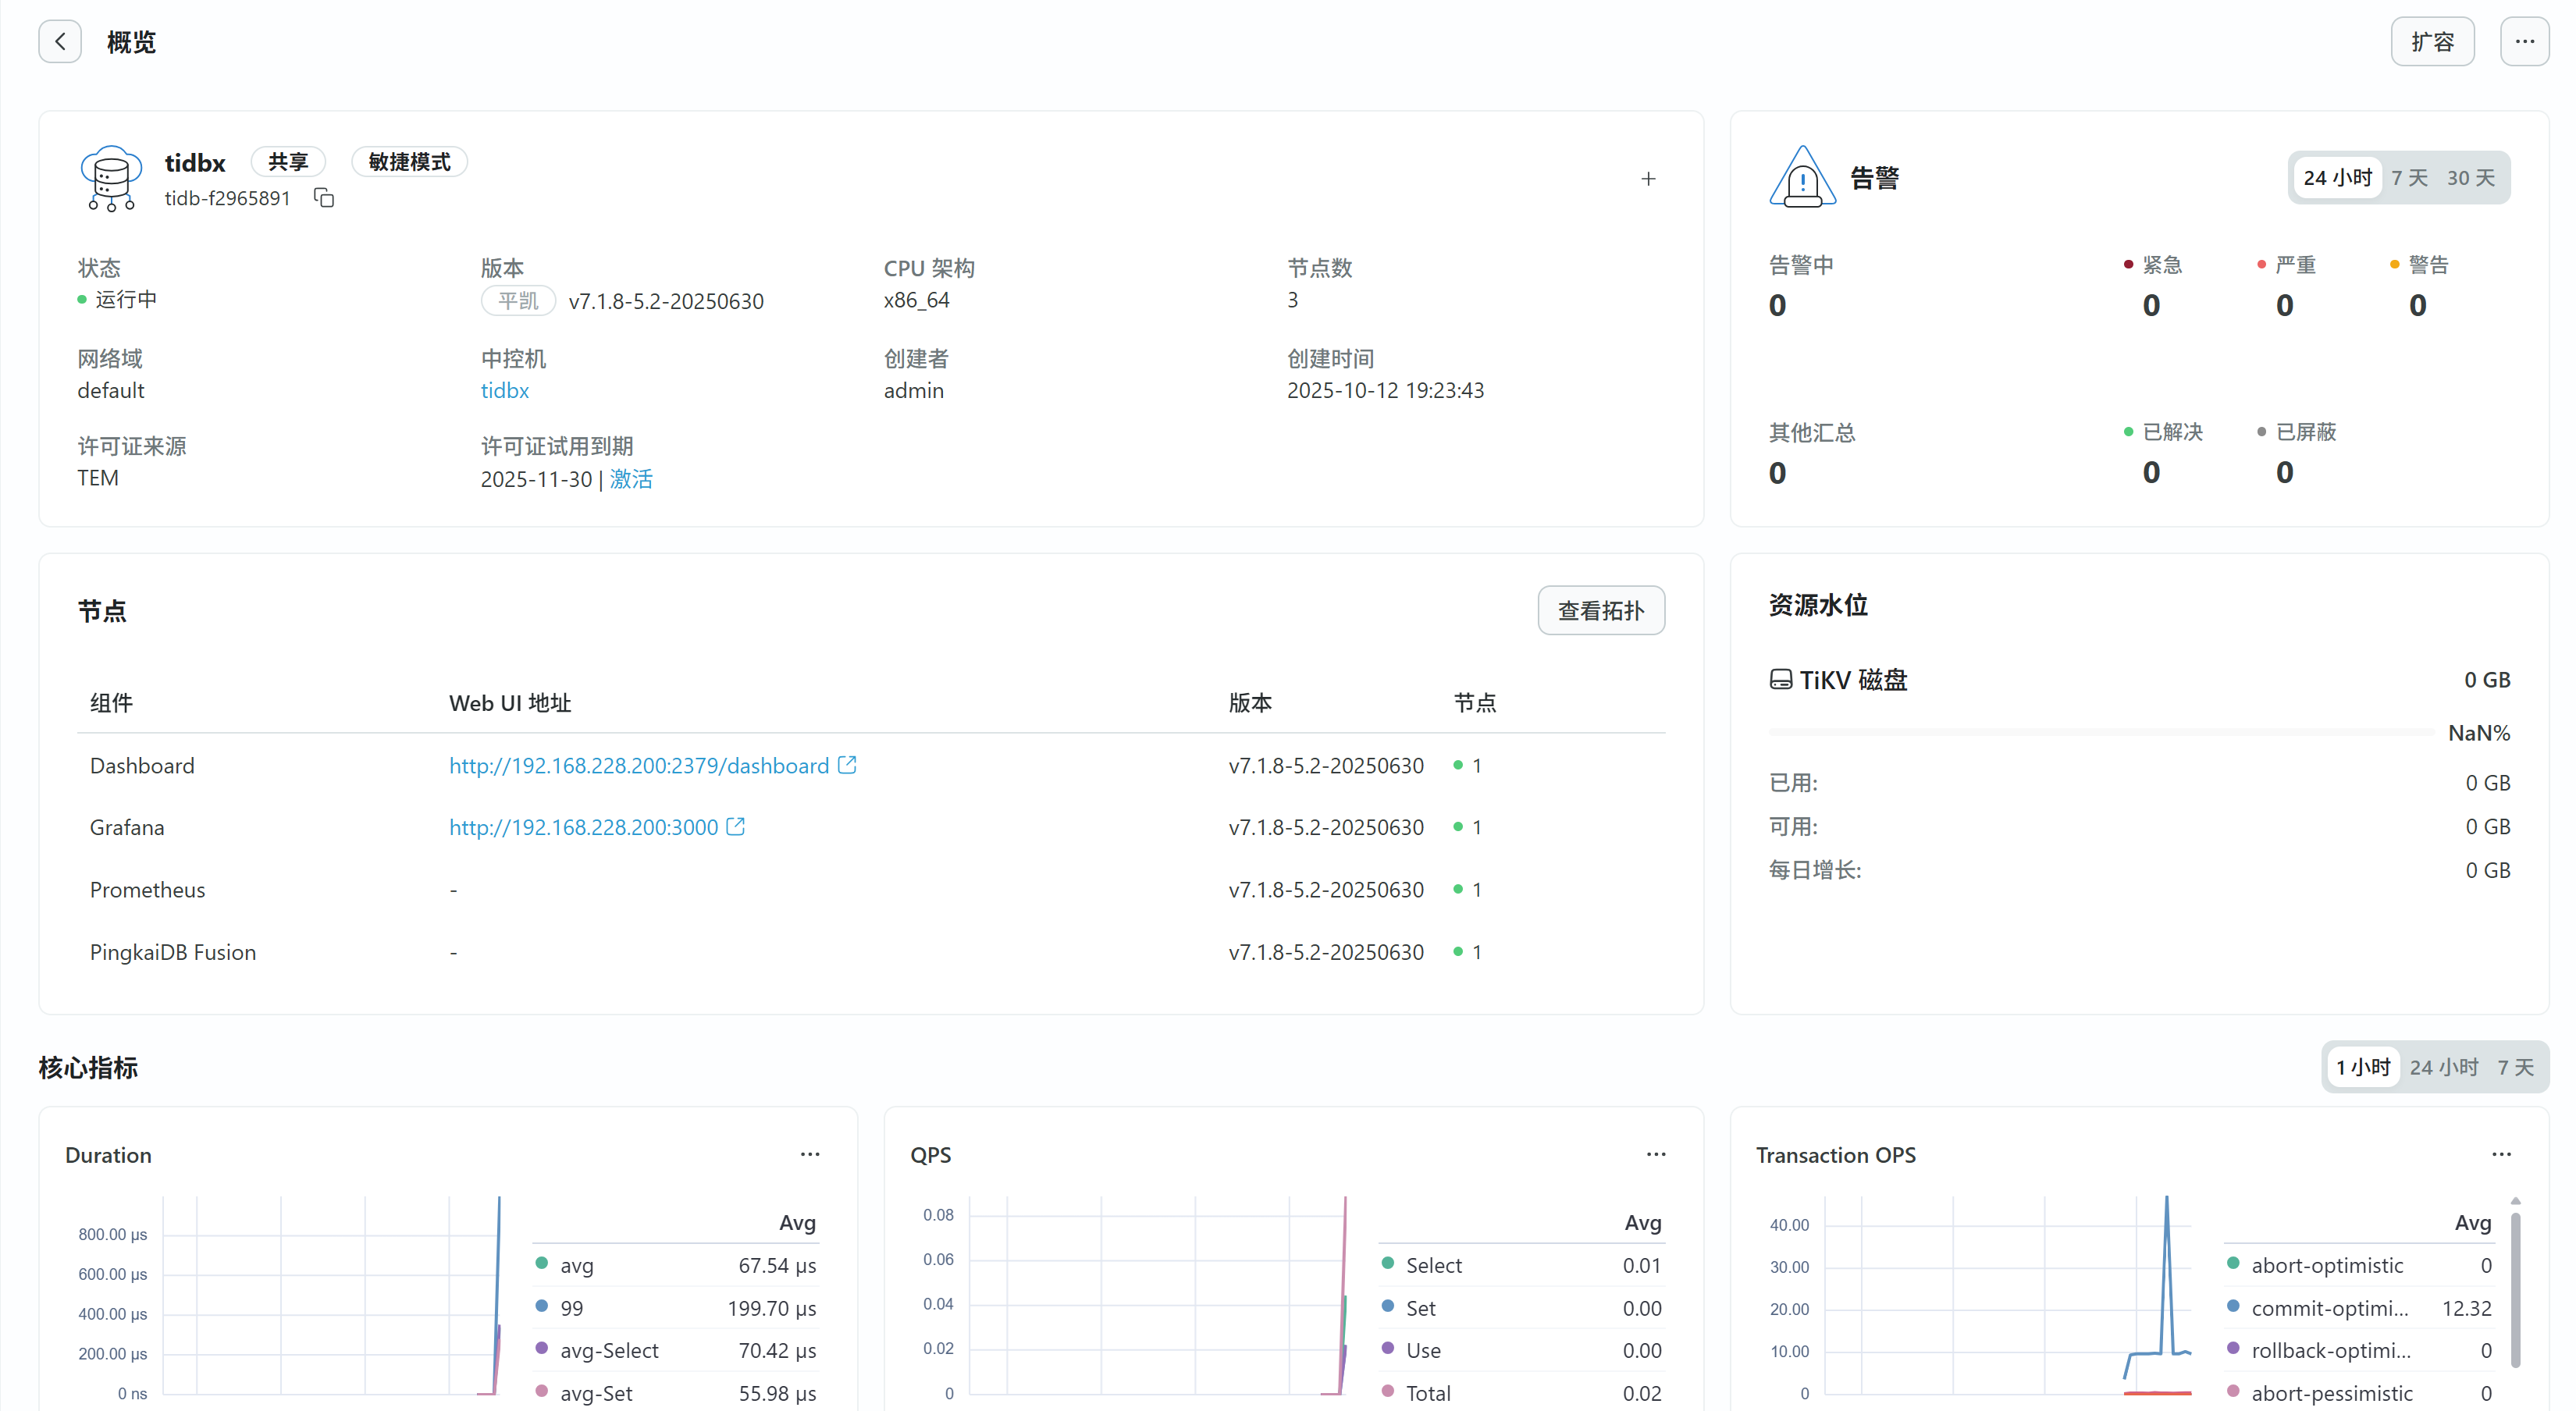
Task: Click the alert bell icon
Action: [x=1802, y=177]
